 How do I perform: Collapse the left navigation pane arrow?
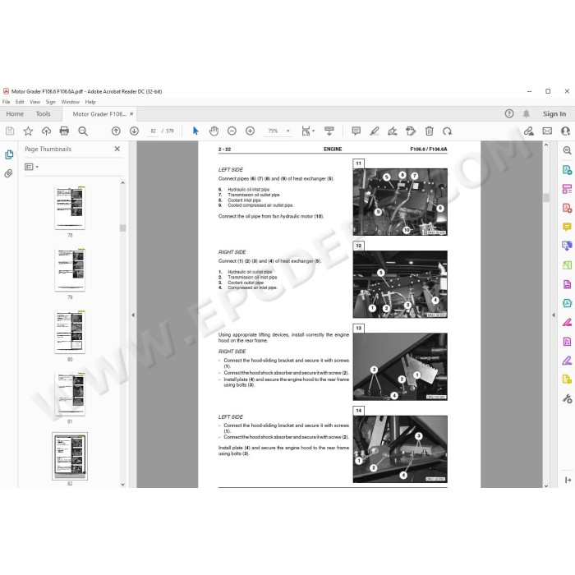click(x=133, y=315)
